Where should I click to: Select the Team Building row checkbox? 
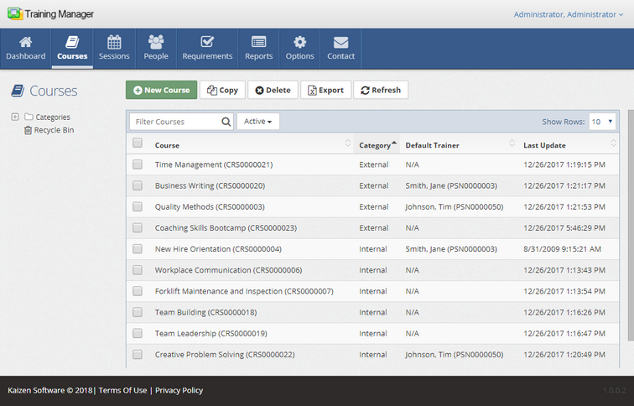[x=138, y=312]
